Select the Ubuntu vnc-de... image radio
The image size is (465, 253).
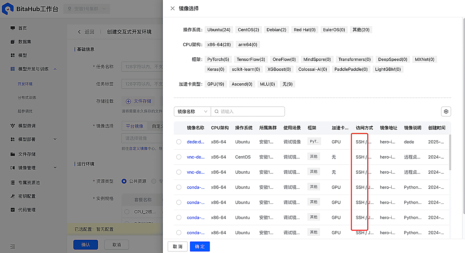179,172
